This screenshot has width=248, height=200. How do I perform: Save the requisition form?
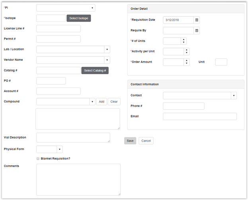click(130, 141)
